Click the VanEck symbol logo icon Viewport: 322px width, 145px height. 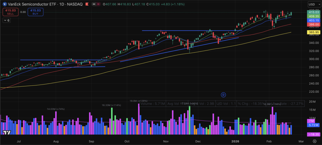(4, 4)
